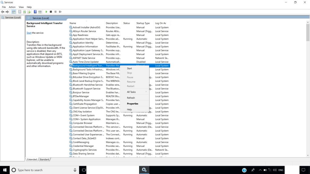This screenshot has height=174, width=310.
Task: Click gear icon of Computer Browser service
Action: pyautogui.click(x=71, y=123)
